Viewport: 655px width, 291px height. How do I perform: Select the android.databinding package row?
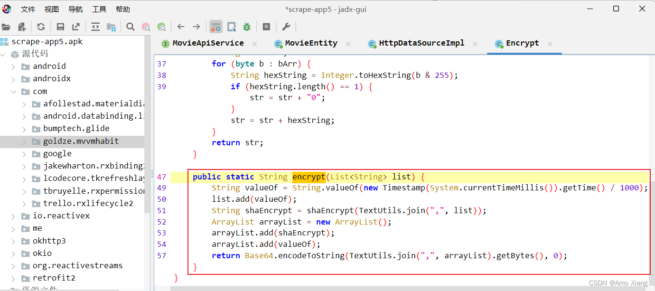coord(72,116)
